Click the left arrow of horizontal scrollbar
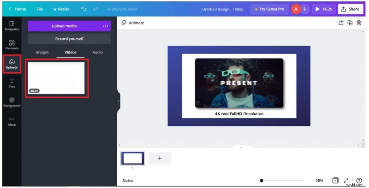This screenshot has height=188, width=369. coord(119,146)
